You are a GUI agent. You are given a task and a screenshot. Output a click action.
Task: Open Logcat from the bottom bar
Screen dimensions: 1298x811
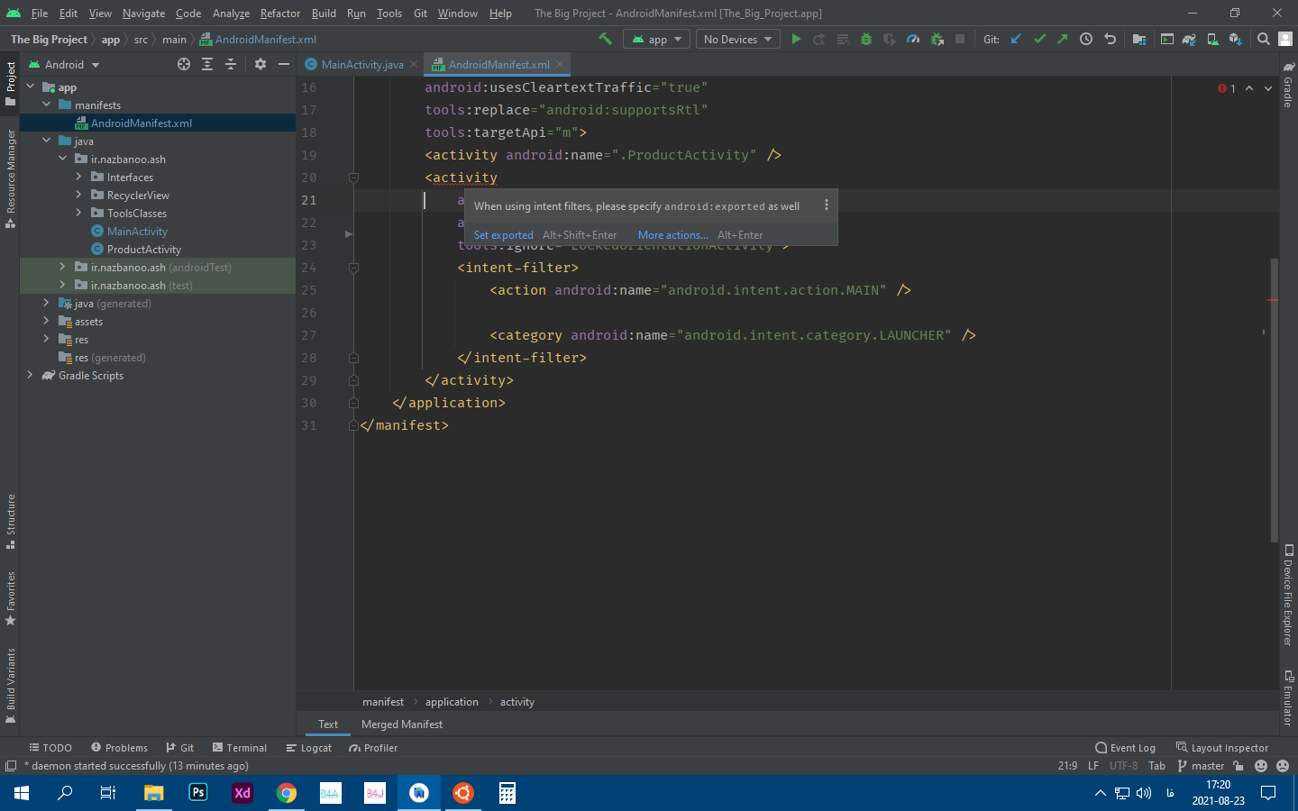[x=309, y=747]
